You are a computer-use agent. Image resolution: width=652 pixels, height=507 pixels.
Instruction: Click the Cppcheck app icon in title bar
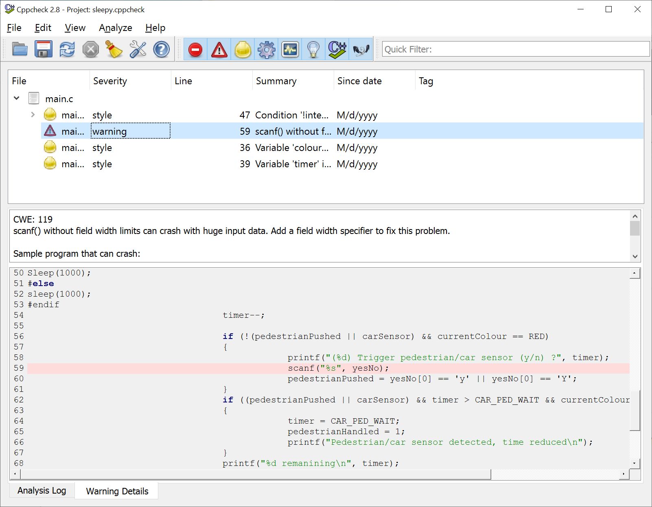pos(9,9)
